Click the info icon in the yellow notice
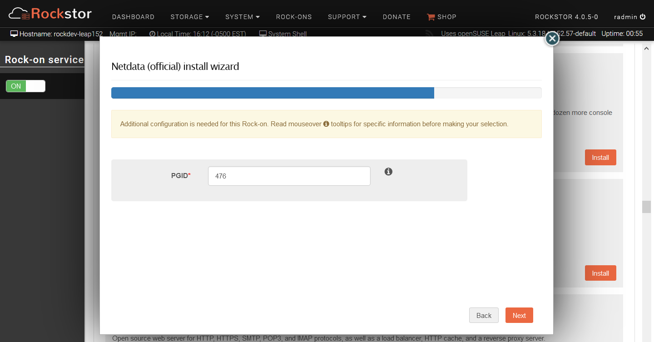This screenshot has height=342, width=654. (x=326, y=124)
